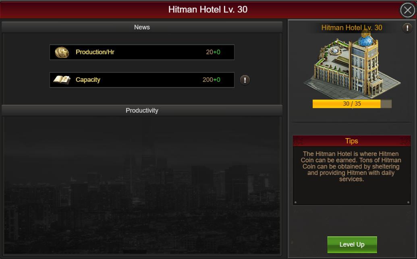Click the 200+0 capacity value
Image resolution: width=417 pixels, height=259 pixels.
[212, 80]
